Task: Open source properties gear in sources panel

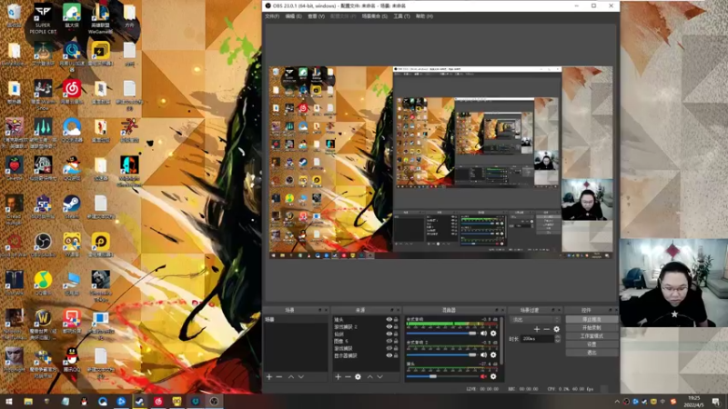Action: pyautogui.click(x=358, y=377)
